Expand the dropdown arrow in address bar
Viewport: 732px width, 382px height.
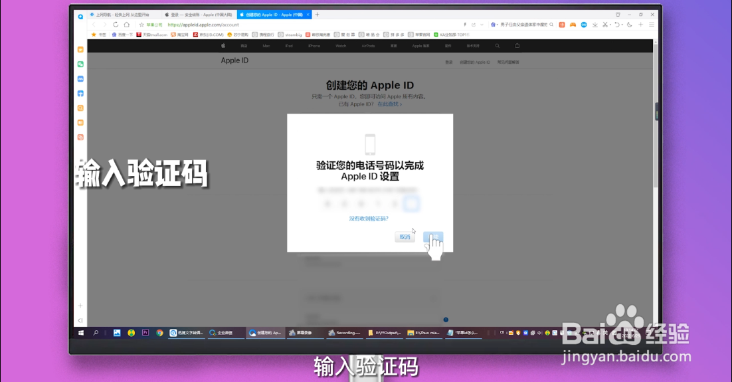(x=482, y=25)
